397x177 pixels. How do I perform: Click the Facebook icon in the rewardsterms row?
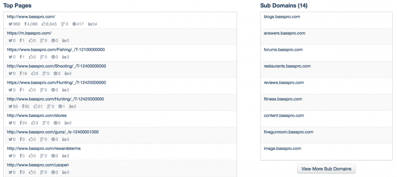21,156
